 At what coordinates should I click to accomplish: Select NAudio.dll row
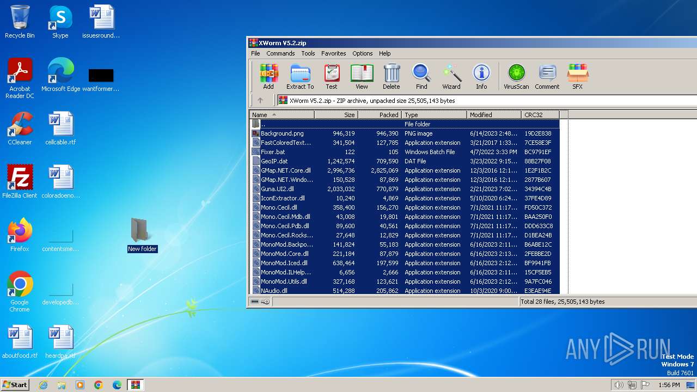[405, 291]
